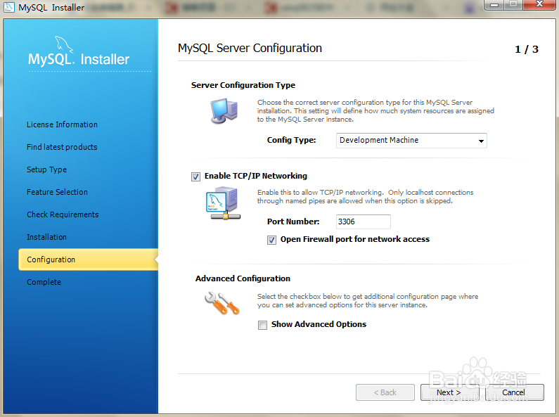Click the wrench and screwdriver tools icon
This screenshot has height=417, width=559.
(221, 303)
